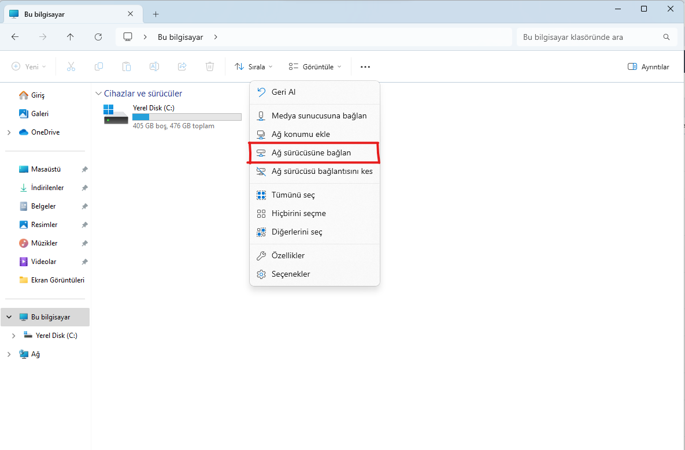Screen dimensions: 685x450
Task: Choose Tümünü seç from the menu
Action: (x=293, y=195)
